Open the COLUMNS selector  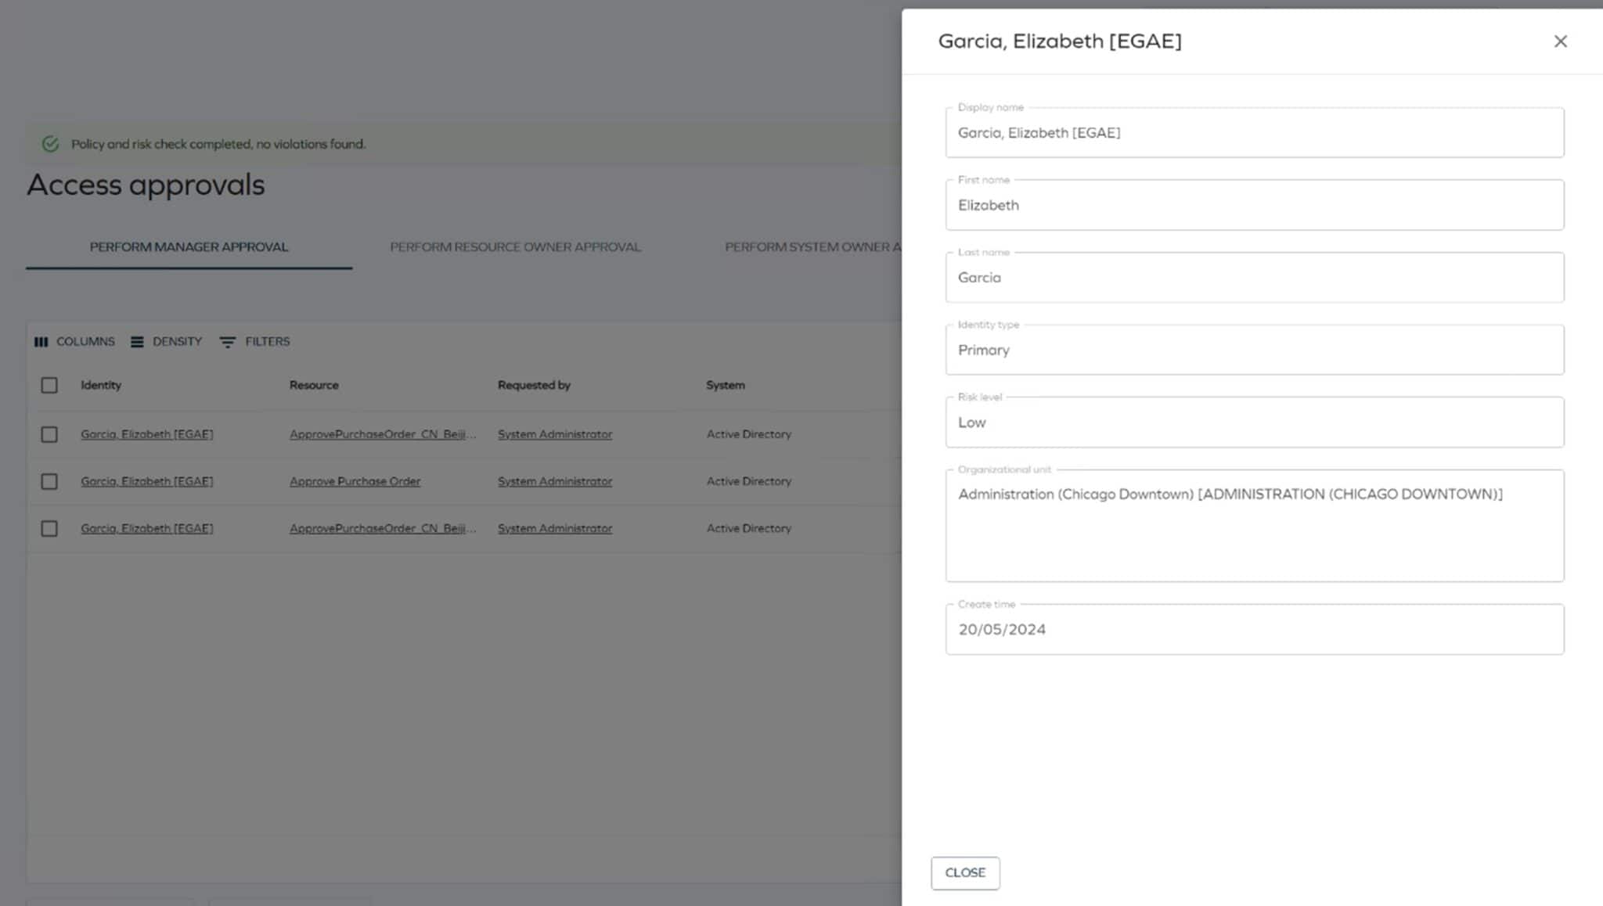pos(74,342)
